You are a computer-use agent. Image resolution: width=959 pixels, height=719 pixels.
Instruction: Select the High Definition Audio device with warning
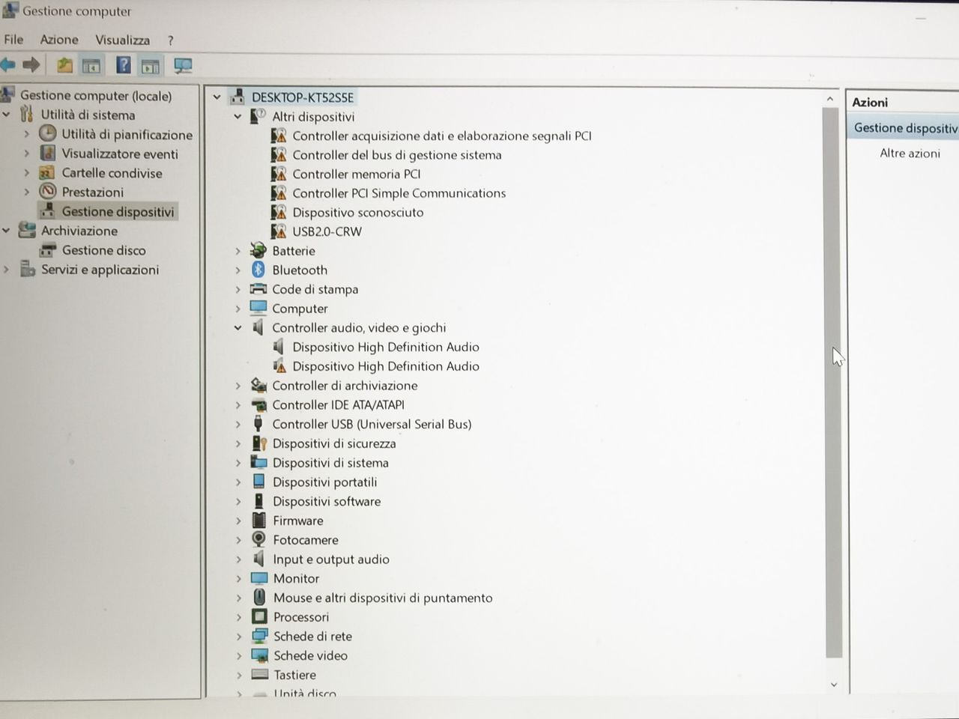[385, 365]
